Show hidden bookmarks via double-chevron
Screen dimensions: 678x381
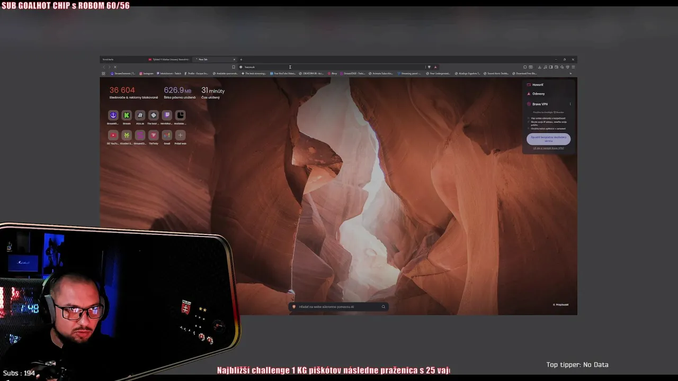(x=570, y=74)
